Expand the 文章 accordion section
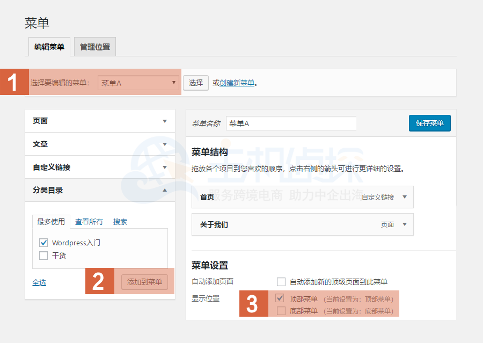Screen dimensions: 483x343 (165, 144)
